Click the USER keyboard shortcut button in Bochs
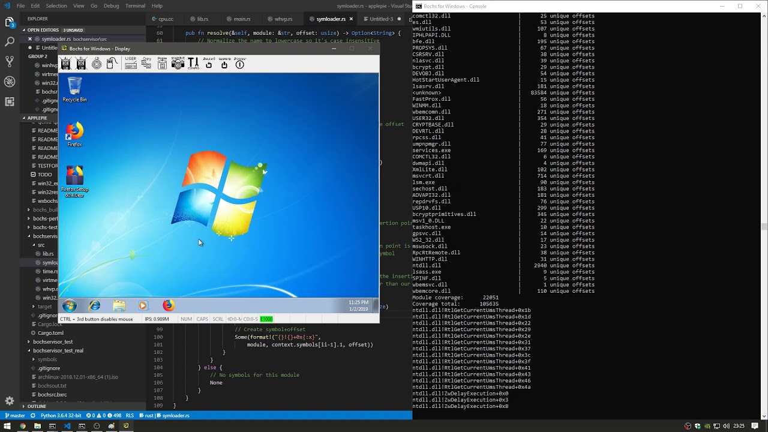The height and width of the screenshot is (432, 768). click(x=130, y=63)
